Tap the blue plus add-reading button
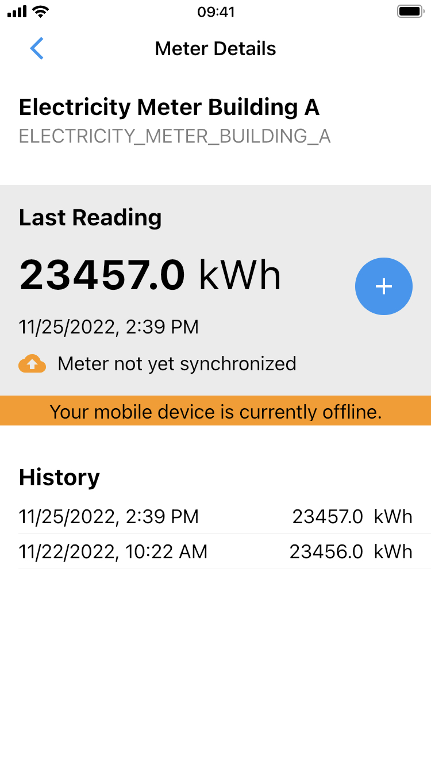 (384, 286)
